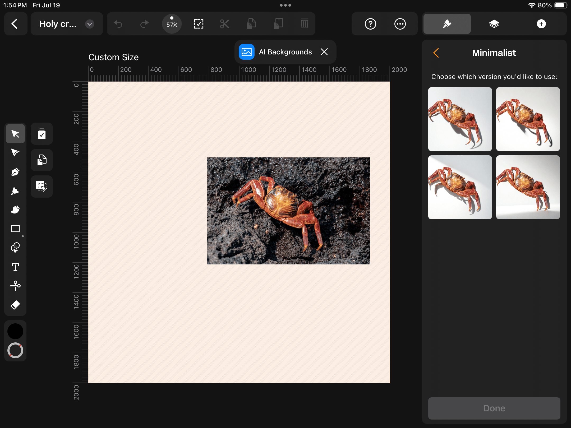Click the Done button
Image resolution: width=571 pixels, height=428 pixels.
point(494,408)
